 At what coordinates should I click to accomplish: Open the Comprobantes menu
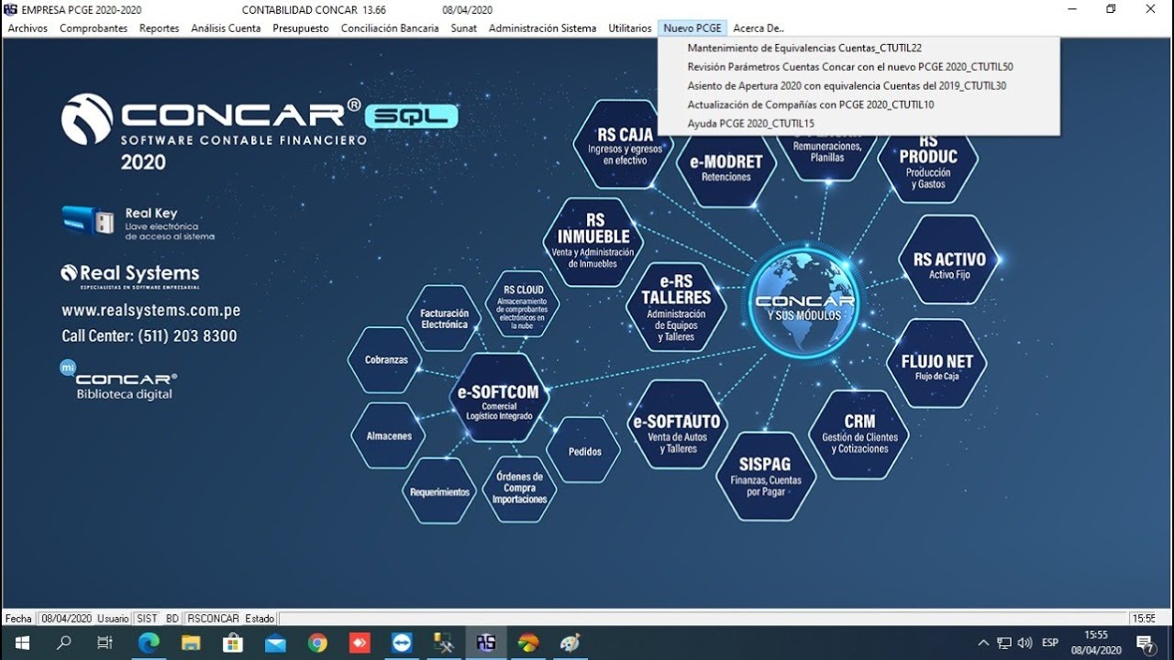tap(94, 28)
